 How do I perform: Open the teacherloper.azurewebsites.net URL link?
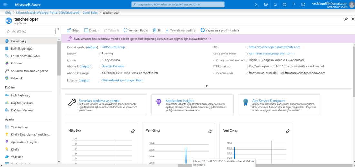pos(274,47)
